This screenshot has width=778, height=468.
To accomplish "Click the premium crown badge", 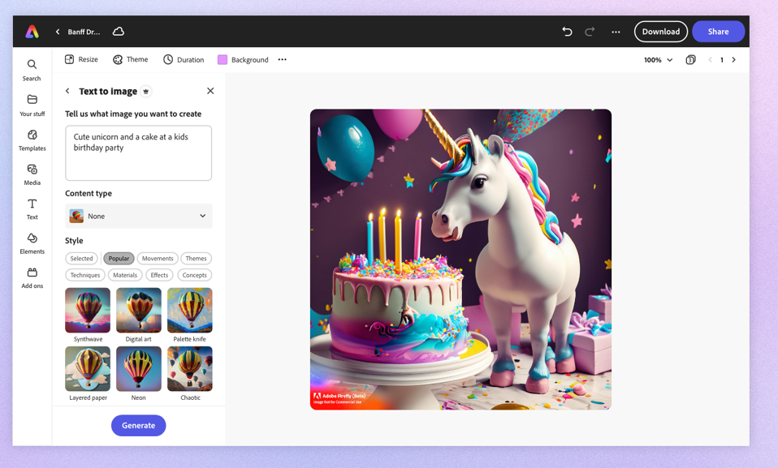I will pos(146,91).
